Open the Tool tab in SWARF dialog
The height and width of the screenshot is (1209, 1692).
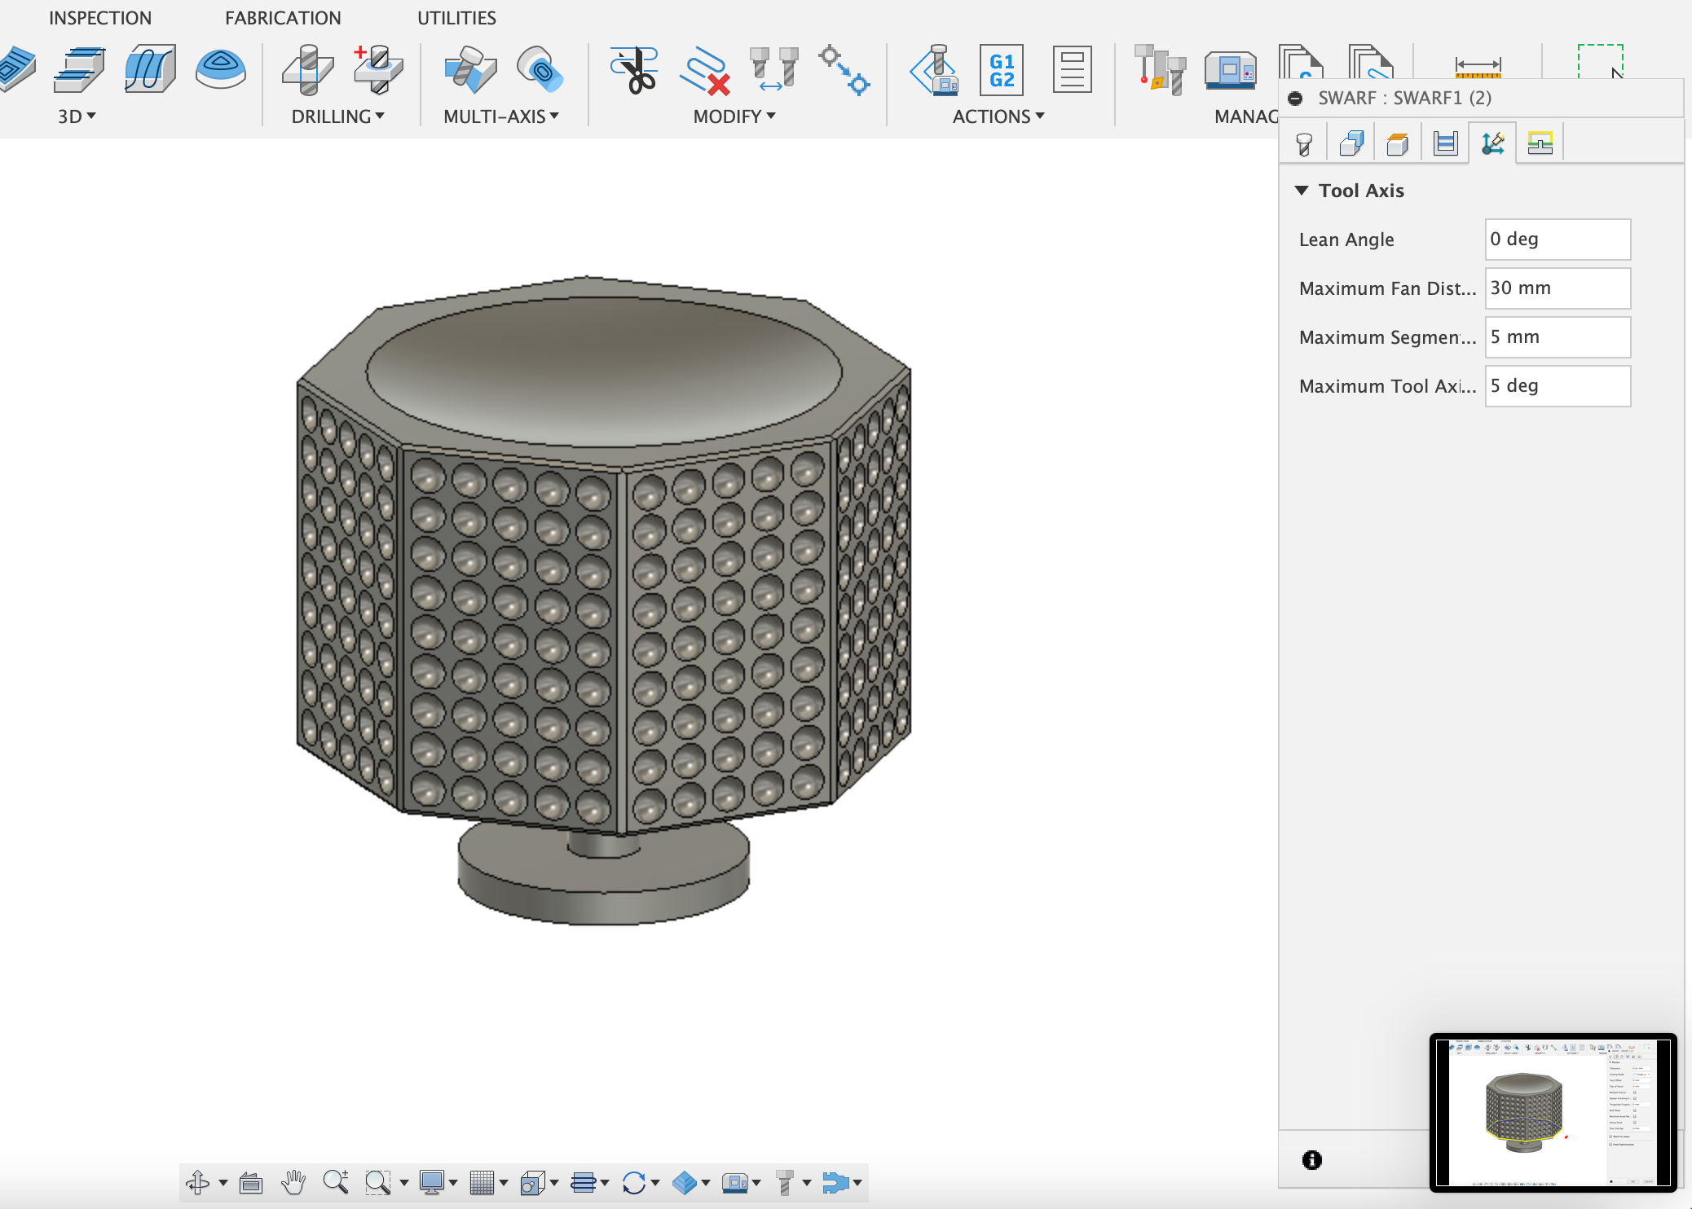click(1303, 144)
